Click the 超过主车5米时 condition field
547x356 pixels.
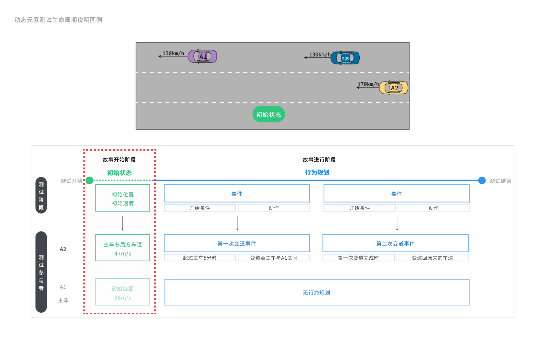pos(200,258)
